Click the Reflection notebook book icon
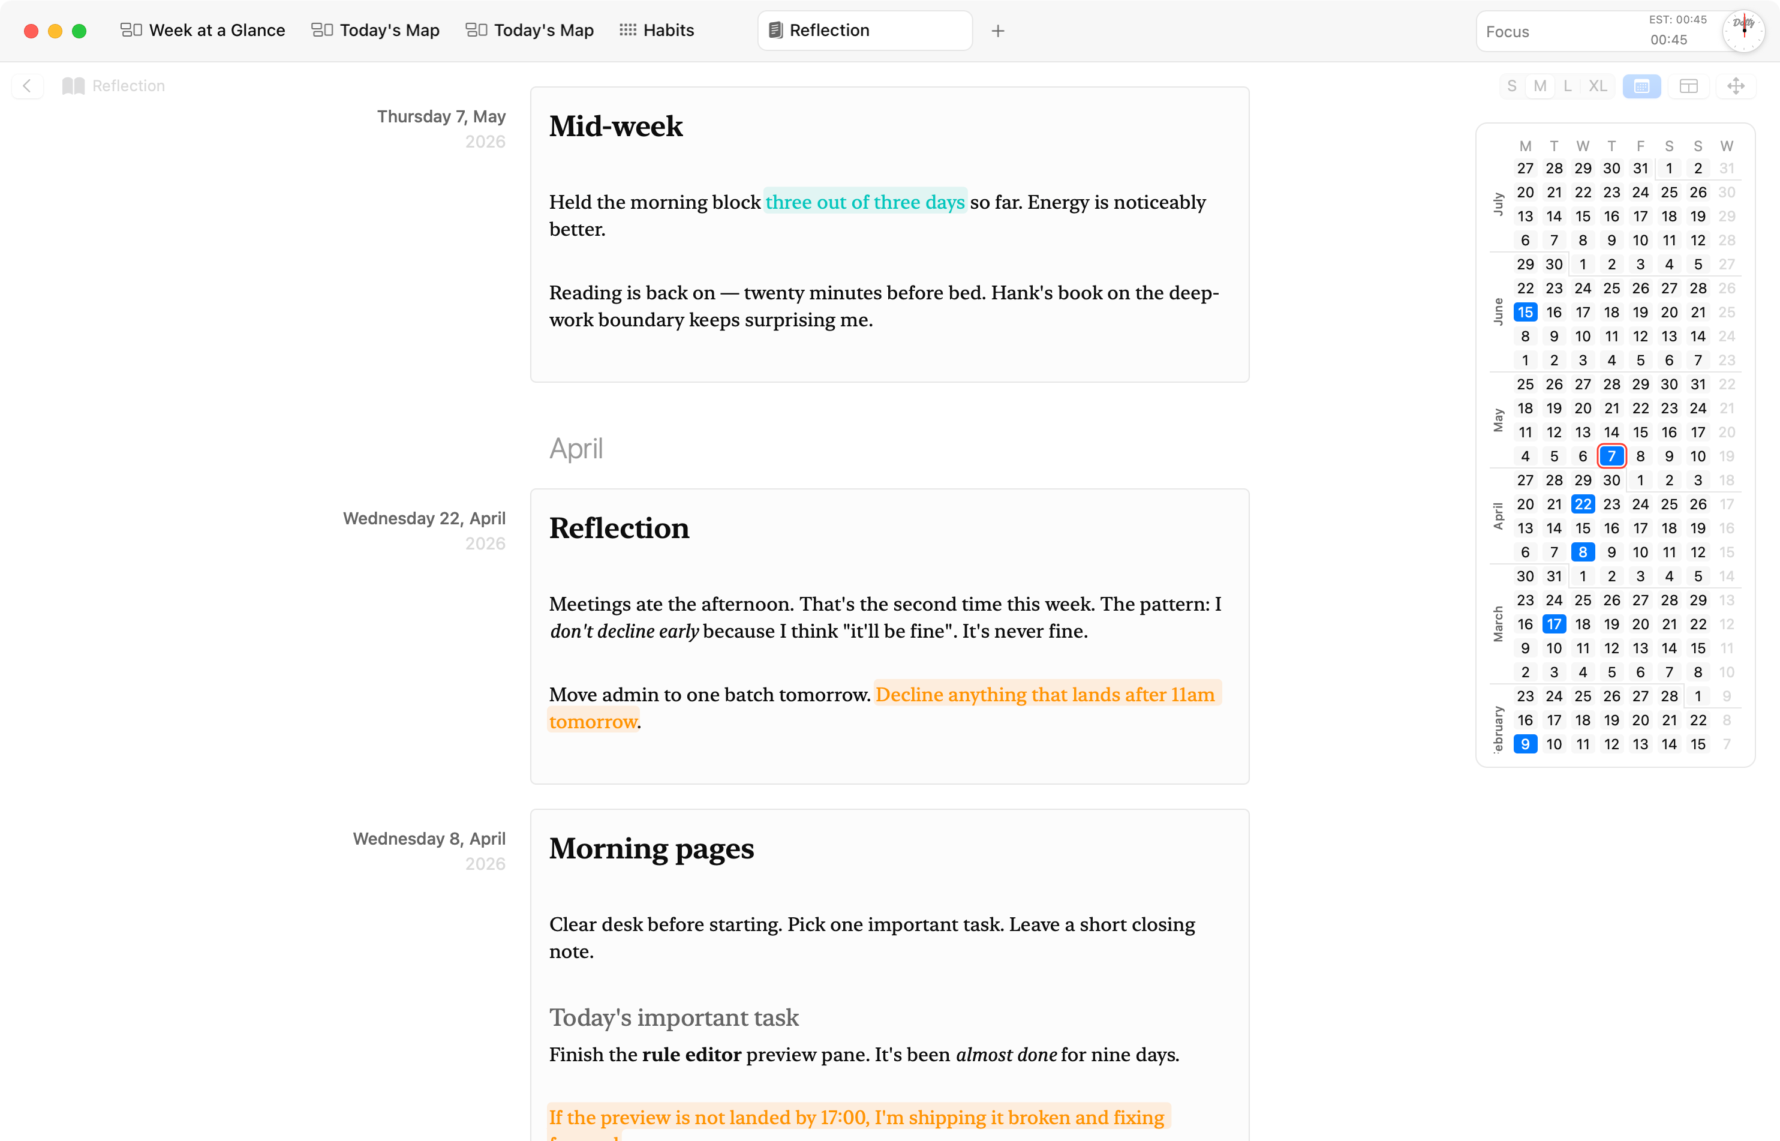Screen dimensions: 1780x1141 pyautogui.click(x=73, y=86)
